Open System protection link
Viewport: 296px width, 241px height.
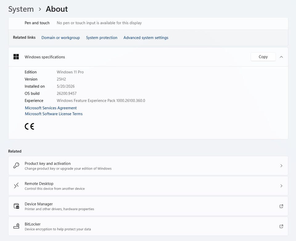(101, 38)
